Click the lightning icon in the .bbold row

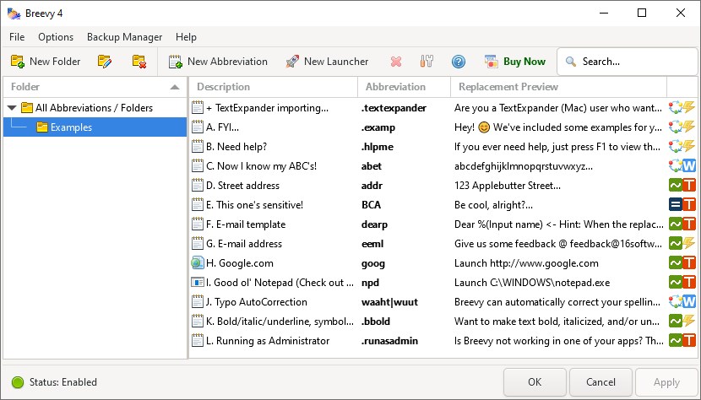point(689,322)
